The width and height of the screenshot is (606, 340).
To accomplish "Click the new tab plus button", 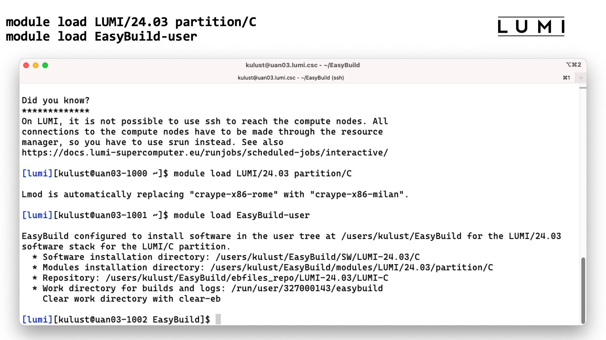I will tap(581, 78).
